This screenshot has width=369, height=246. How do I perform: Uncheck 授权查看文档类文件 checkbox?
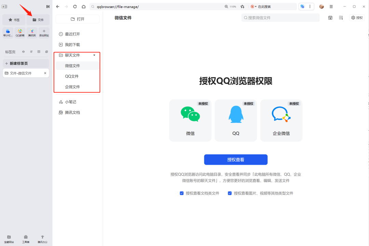182,193
